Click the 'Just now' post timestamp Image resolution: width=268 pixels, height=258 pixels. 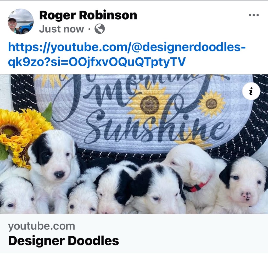(x=62, y=29)
